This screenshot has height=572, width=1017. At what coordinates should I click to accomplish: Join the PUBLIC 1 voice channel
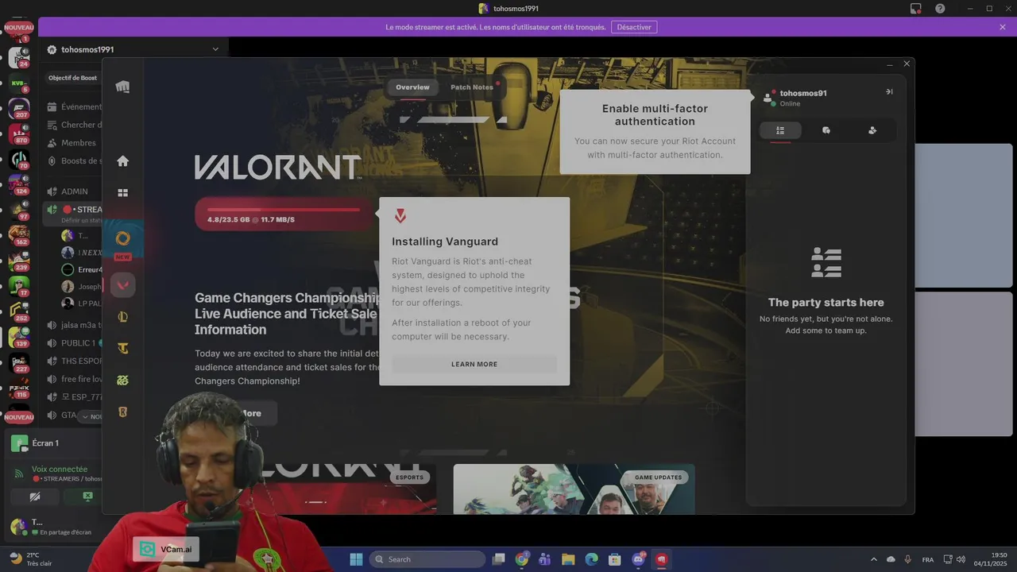click(x=73, y=343)
